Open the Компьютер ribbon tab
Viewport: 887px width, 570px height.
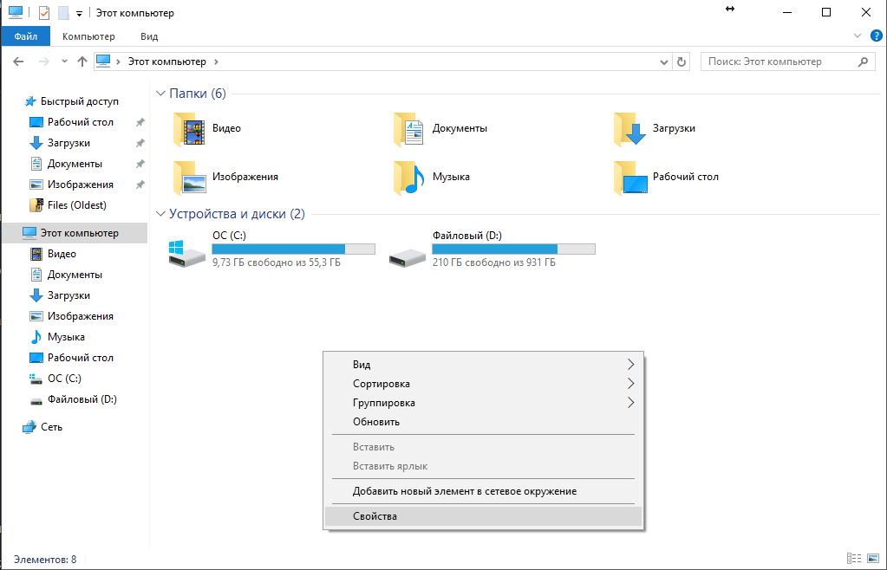coord(88,36)
